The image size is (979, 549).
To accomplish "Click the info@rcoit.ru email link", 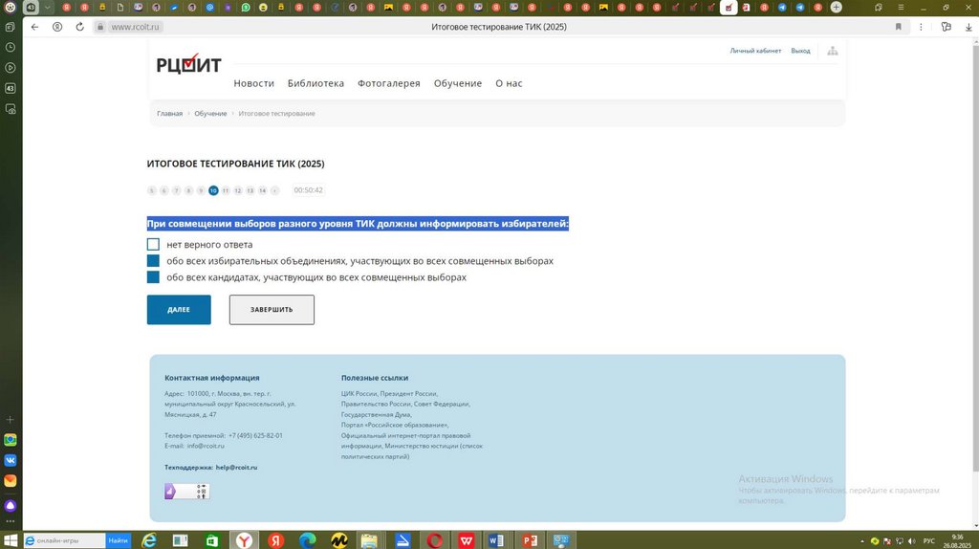I will tap(206, 446).
